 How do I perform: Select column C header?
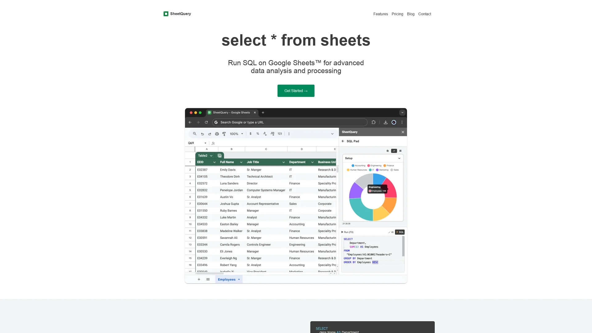point(266,149)
